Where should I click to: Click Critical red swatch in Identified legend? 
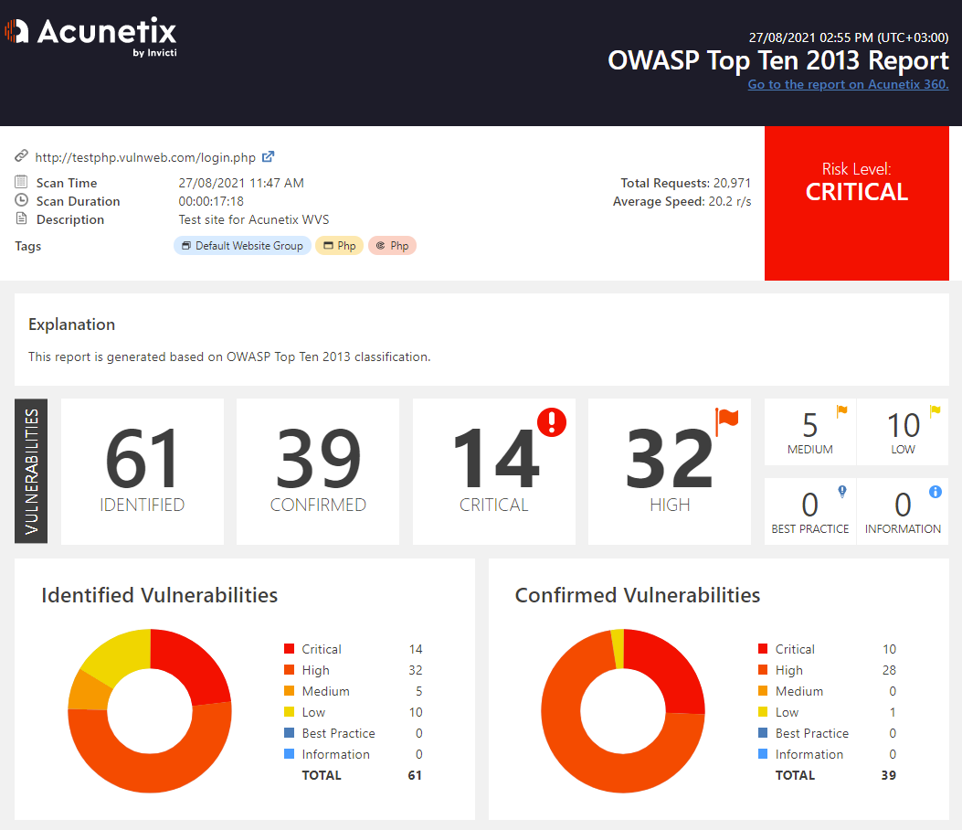289,648
